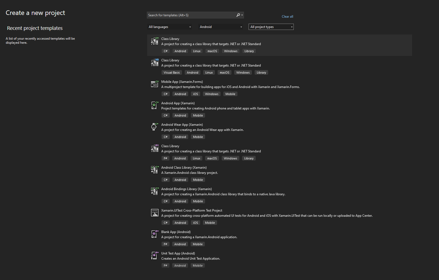The image size is (439, 280).
Task: Click iOS tag under Xamarin.UITest project
Action: pos(196,223)
